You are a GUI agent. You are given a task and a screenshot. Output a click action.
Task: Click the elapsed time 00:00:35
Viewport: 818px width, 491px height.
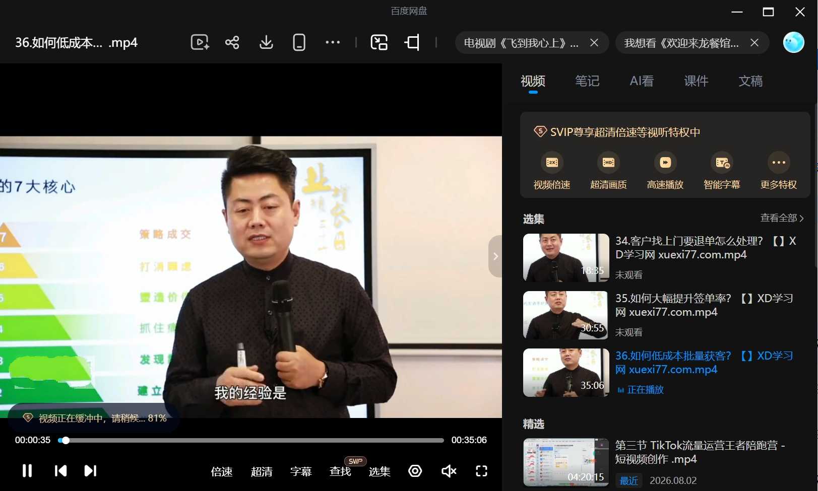33,440
